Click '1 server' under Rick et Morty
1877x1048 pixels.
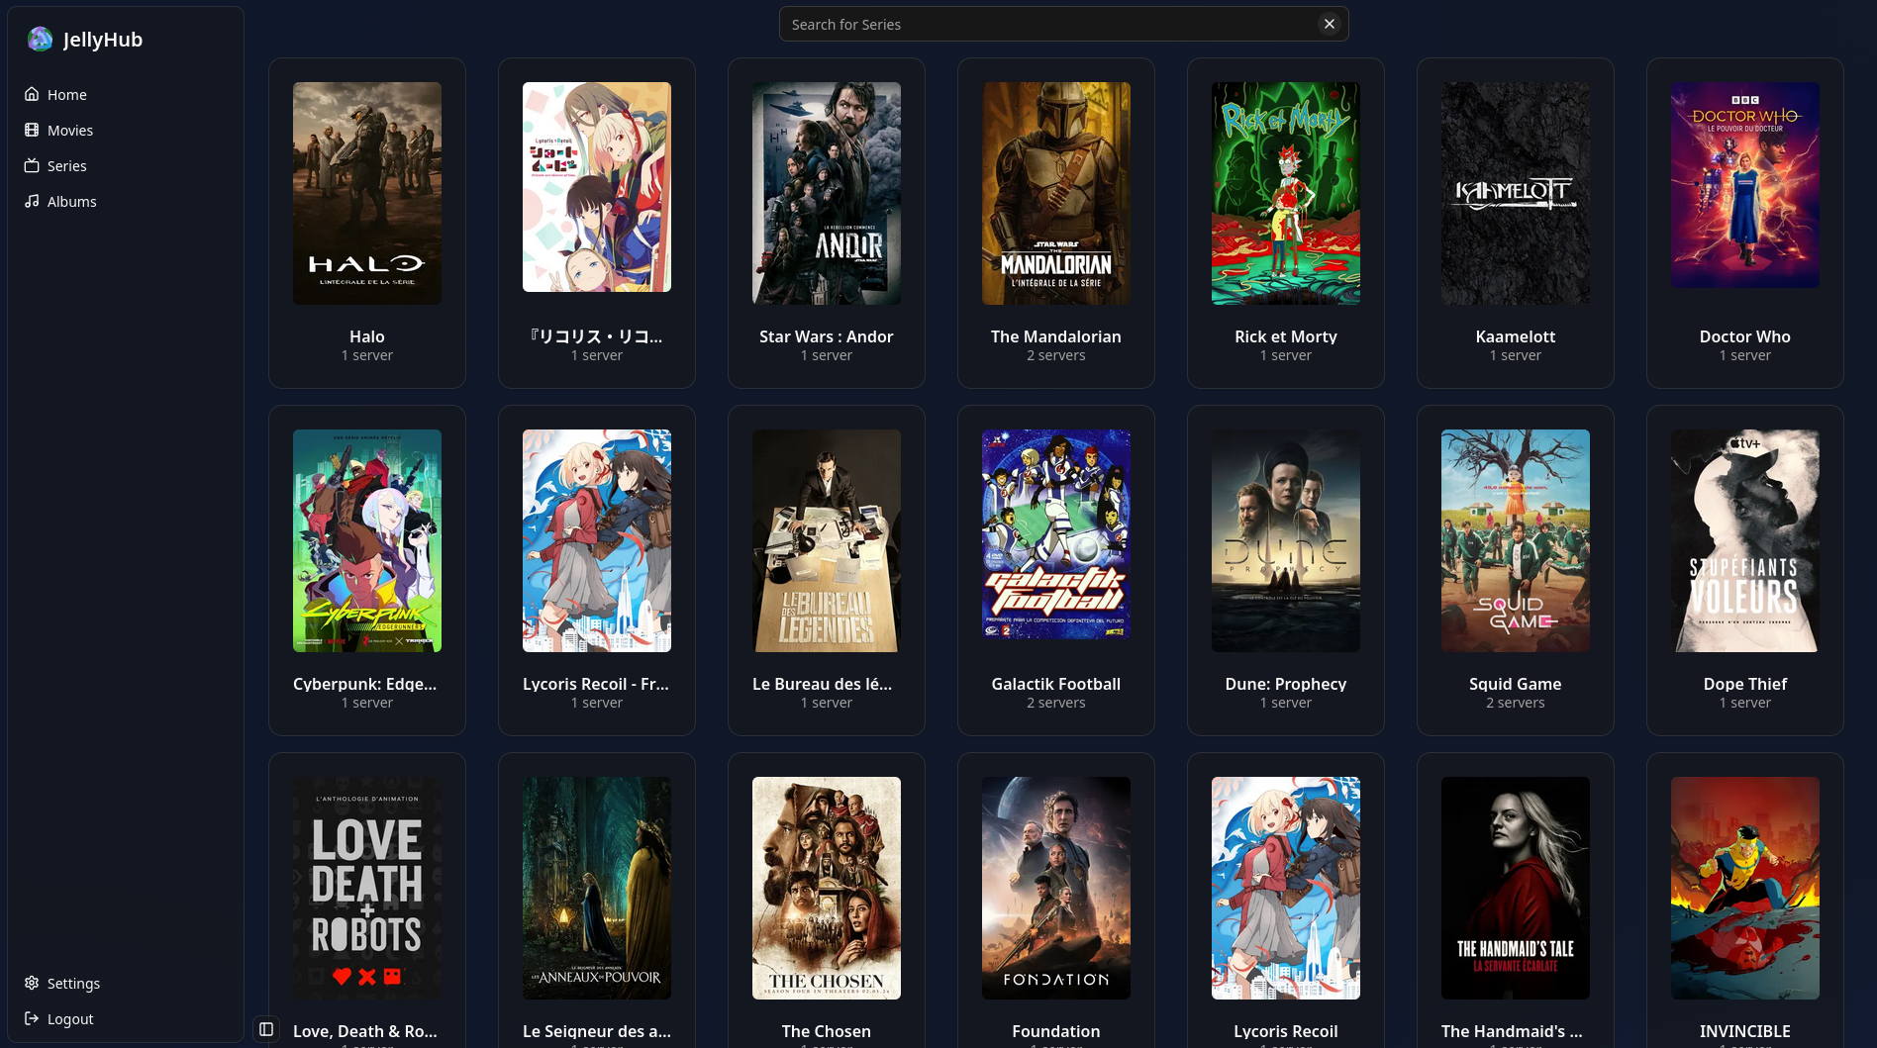pyautogui.click(x=1286, y=355)
